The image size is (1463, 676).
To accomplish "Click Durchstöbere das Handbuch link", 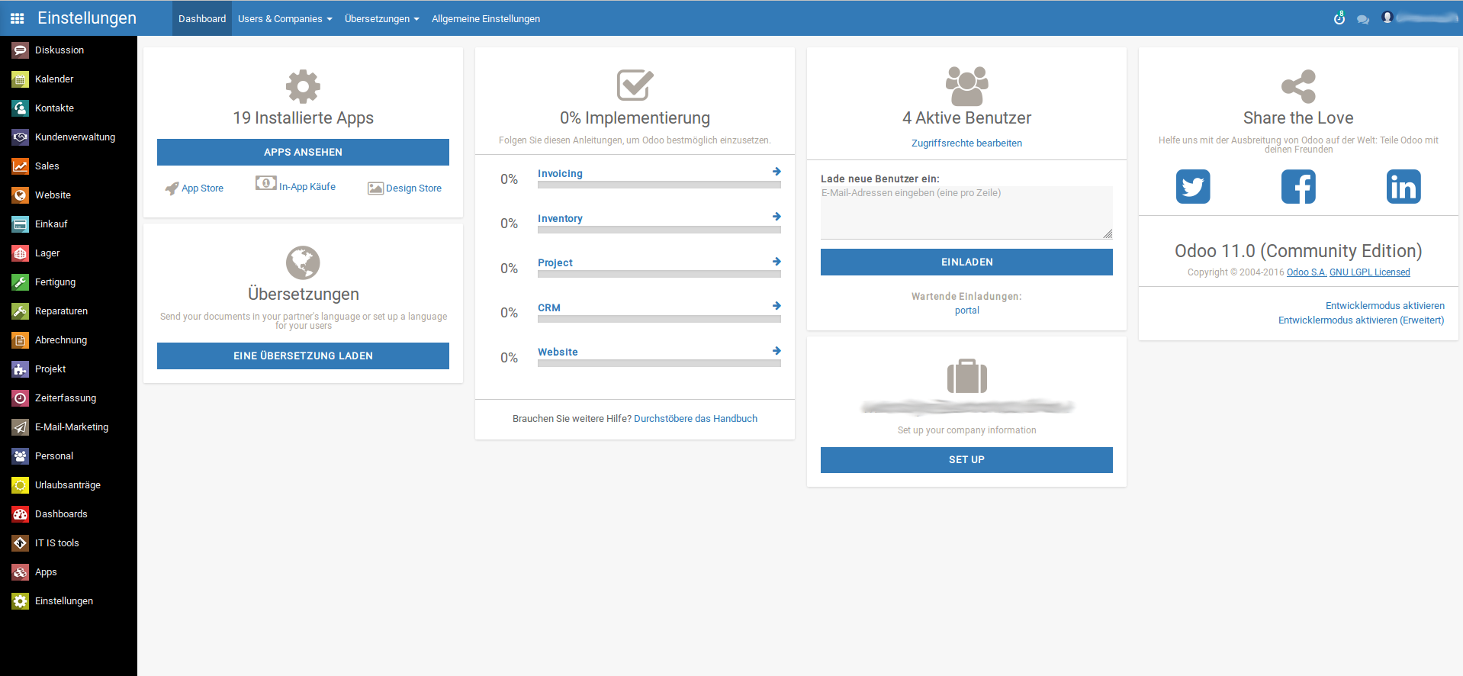I will 696,419.
